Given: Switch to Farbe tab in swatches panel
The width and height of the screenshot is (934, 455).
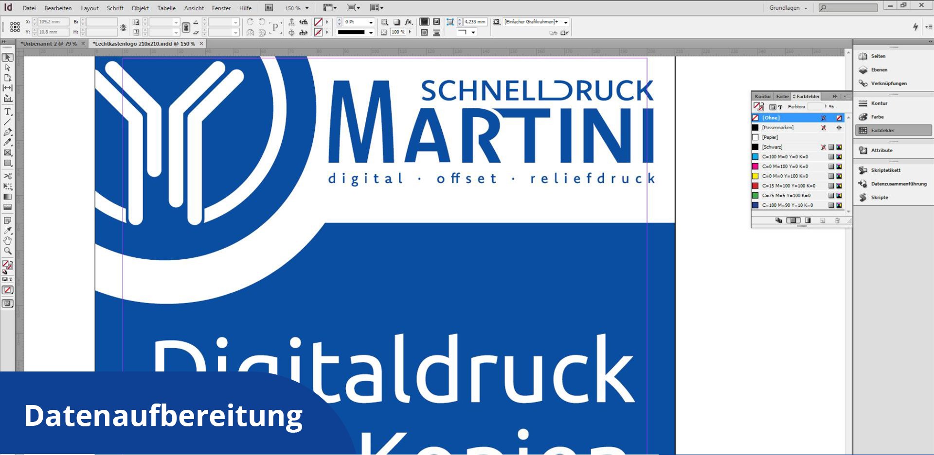Looking at the screenshot, I should coord(782,96).
